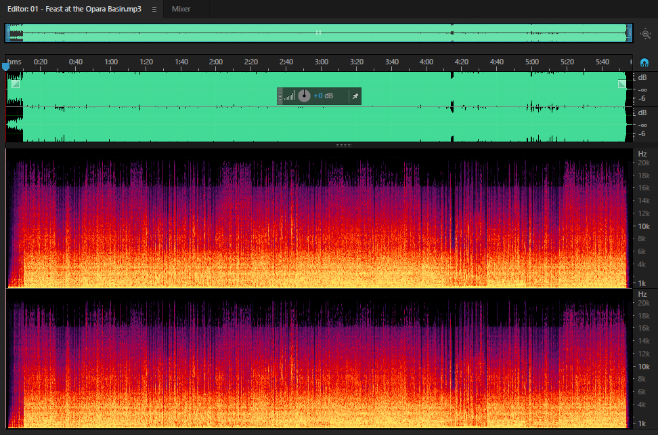Pin the gain HUD with pushpin icon
Screen dimensions: 658x435
[x=355, y=96]
